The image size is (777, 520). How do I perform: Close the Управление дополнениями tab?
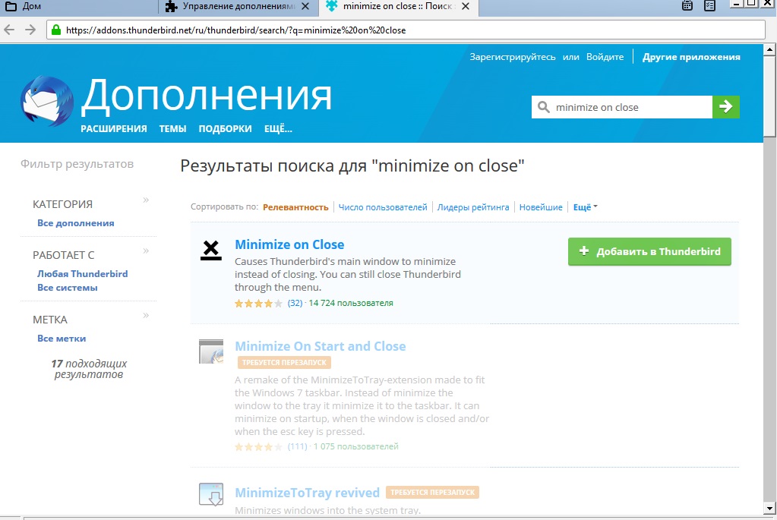tap(306, 6)
